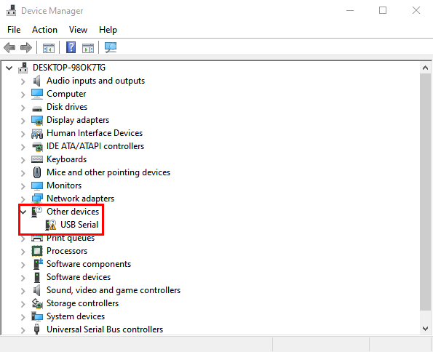The image size is (433, 352).
Task: Click Show/Hide Console Tree toolbar icon
Action: pyautogui.click(x=49, y=48)
